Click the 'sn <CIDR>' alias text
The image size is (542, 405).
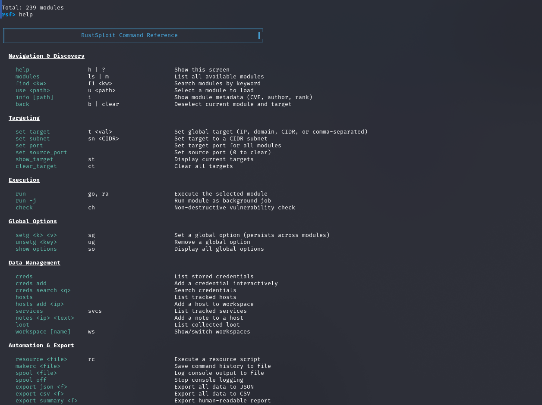[104, 139]
